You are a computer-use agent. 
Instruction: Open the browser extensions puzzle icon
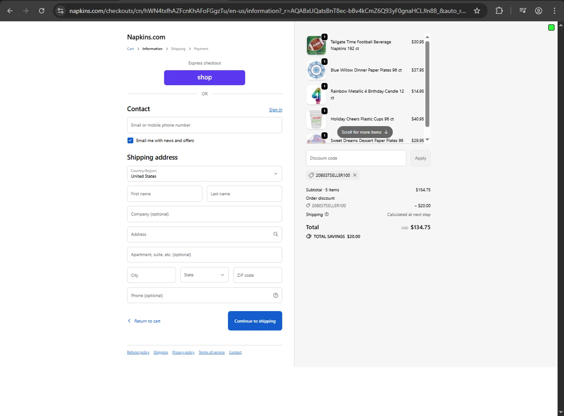pyautogui.click(x=499, y=11)
